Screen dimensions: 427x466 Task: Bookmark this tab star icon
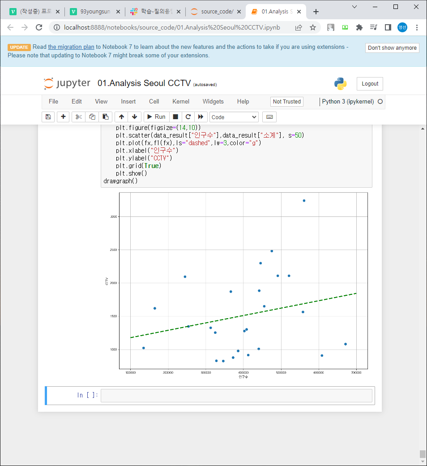313,28
